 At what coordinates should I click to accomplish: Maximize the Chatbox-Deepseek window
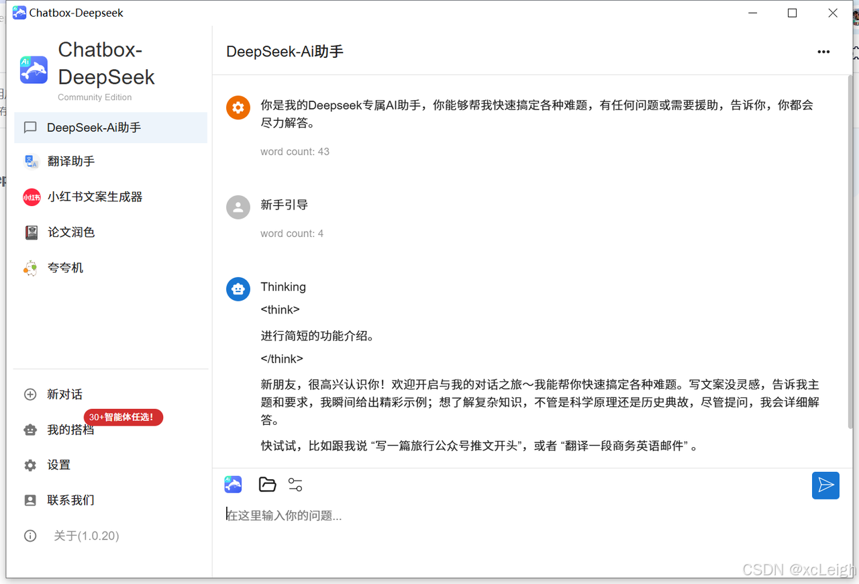[793, 13]
